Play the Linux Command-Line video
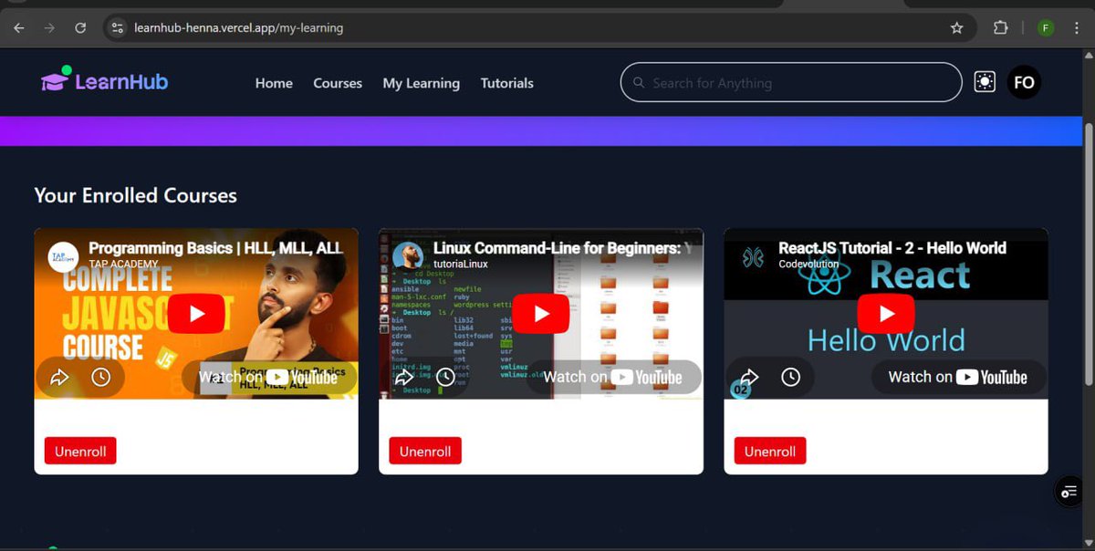The width and height of the screenshot is (1095, 551). [541, 314]
